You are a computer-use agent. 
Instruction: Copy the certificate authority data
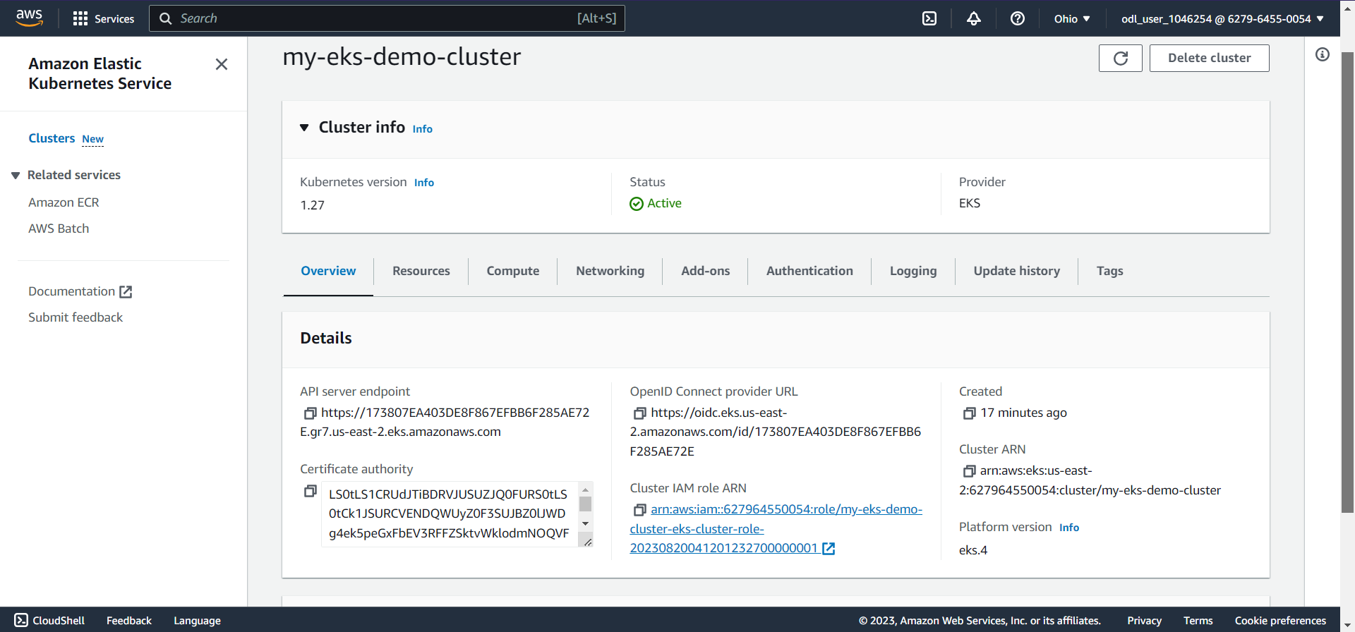tap(310, 491)
